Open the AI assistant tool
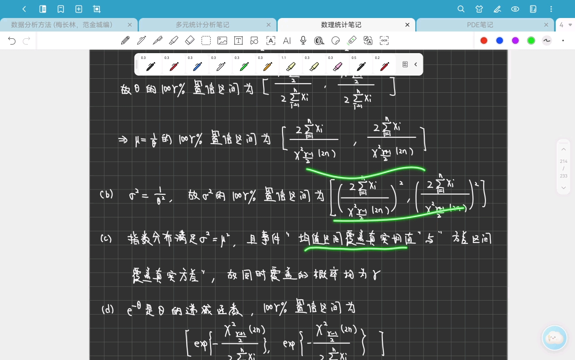Viewport: 575px width, 360px height. point(287,40)
